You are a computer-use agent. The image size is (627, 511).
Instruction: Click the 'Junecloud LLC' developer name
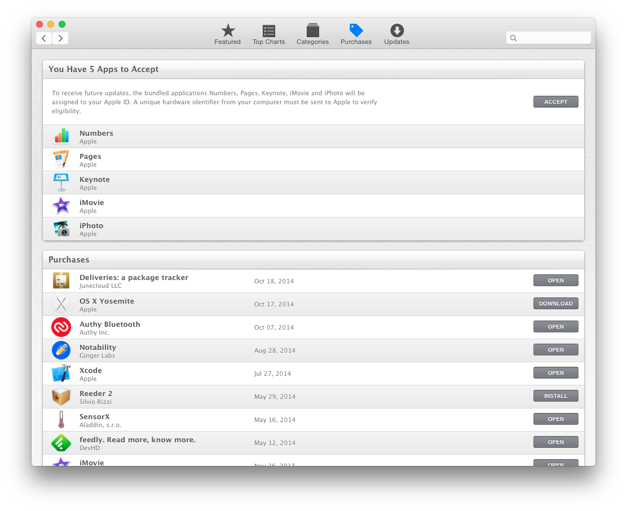[100, 286]
